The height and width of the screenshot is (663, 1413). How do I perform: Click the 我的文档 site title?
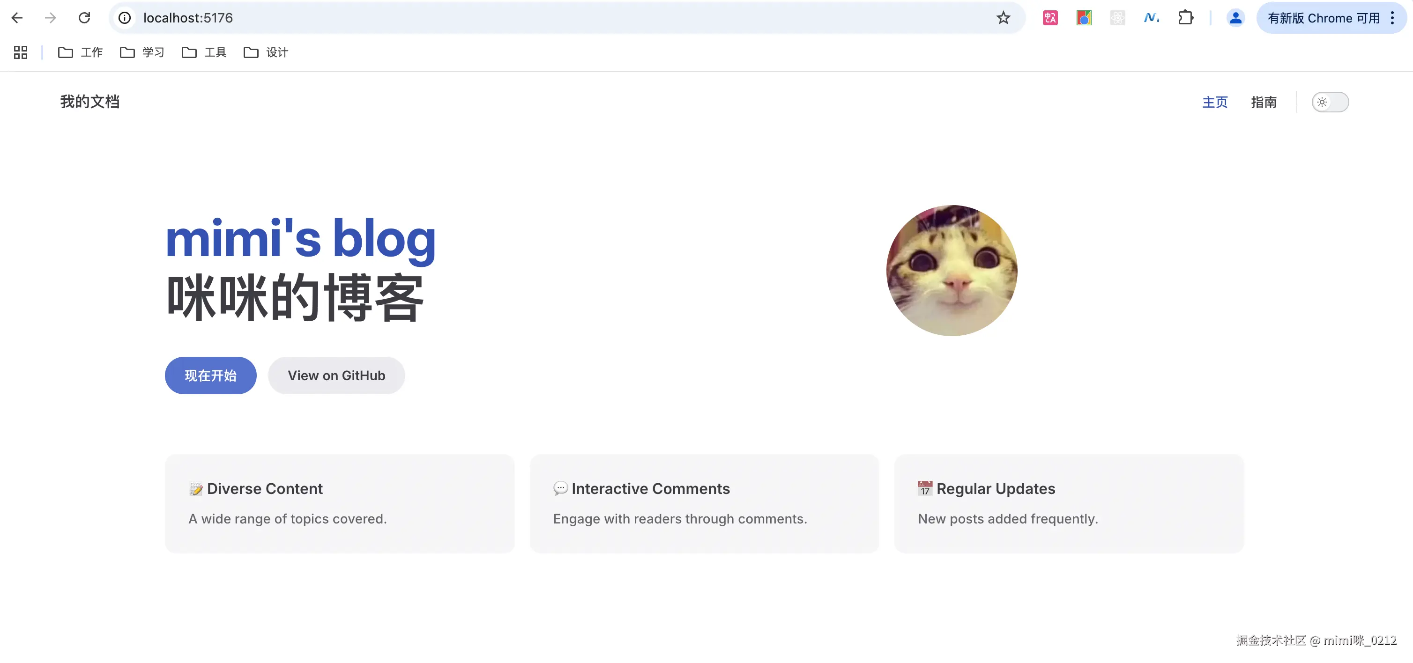click(90, 102)
